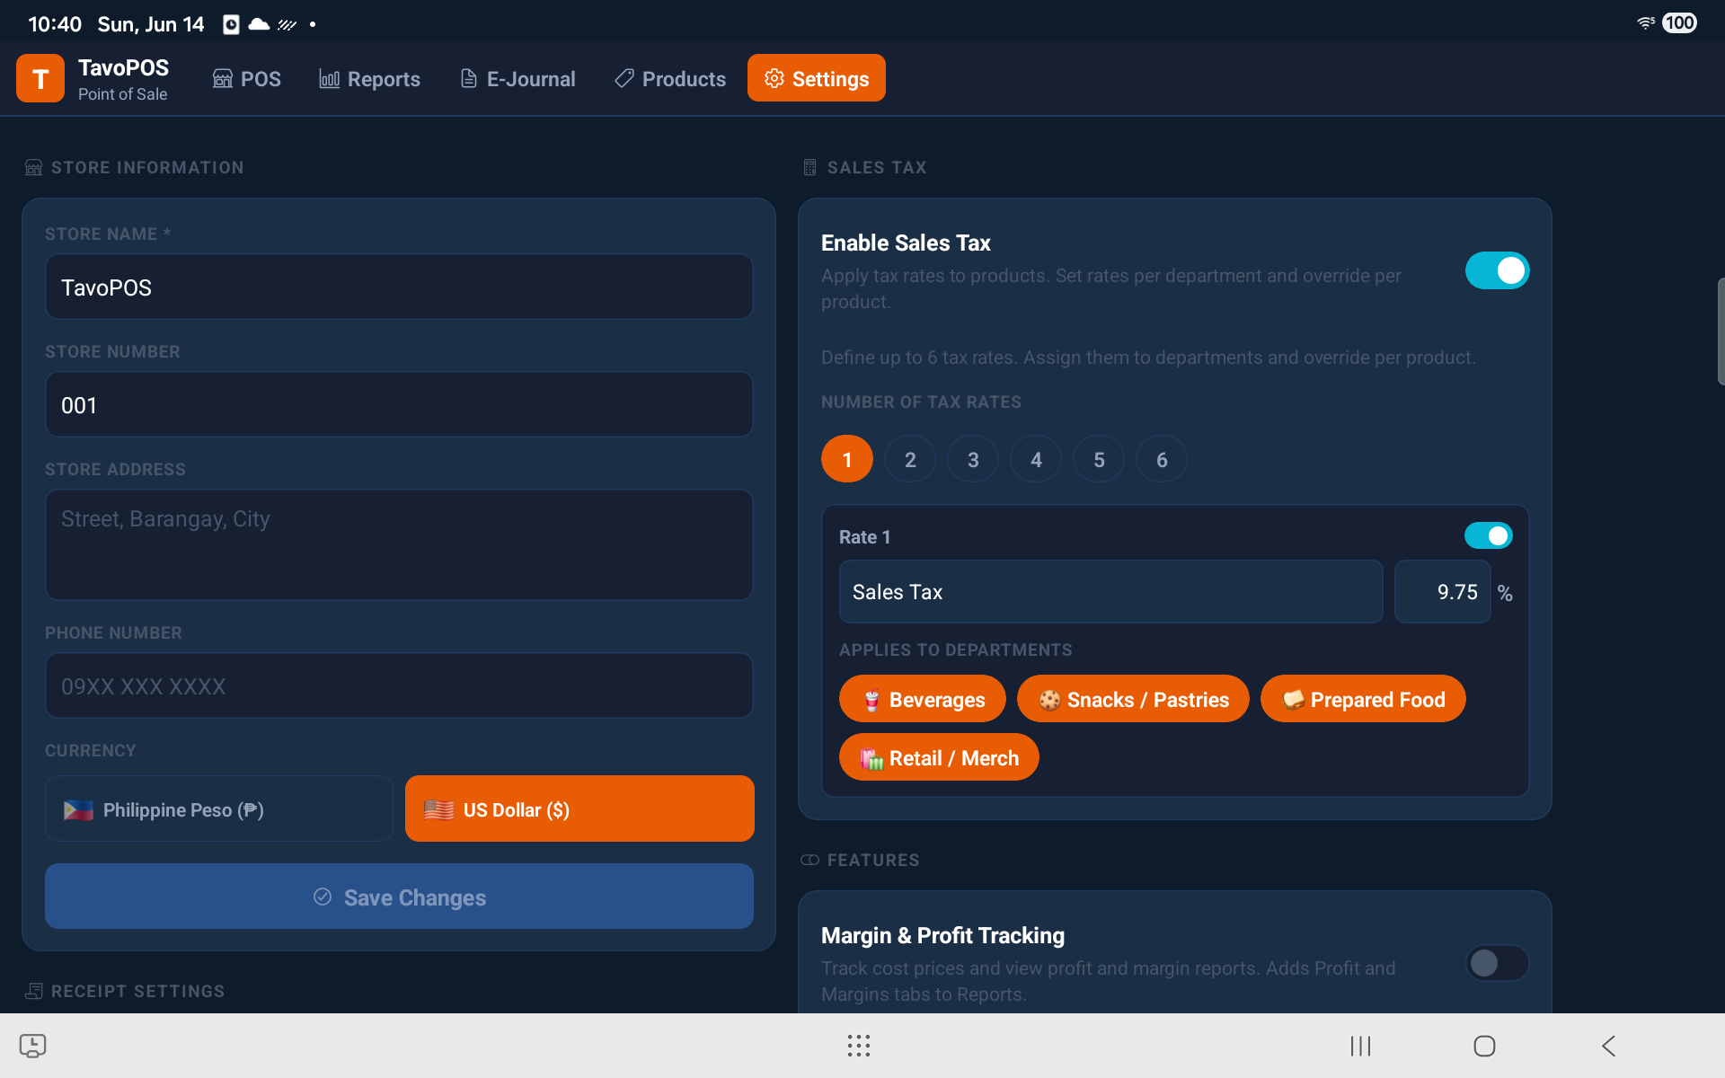Screen dimensions: 1725x1078
Task: Tap the Android home button
Action: pos(1484,1046)
